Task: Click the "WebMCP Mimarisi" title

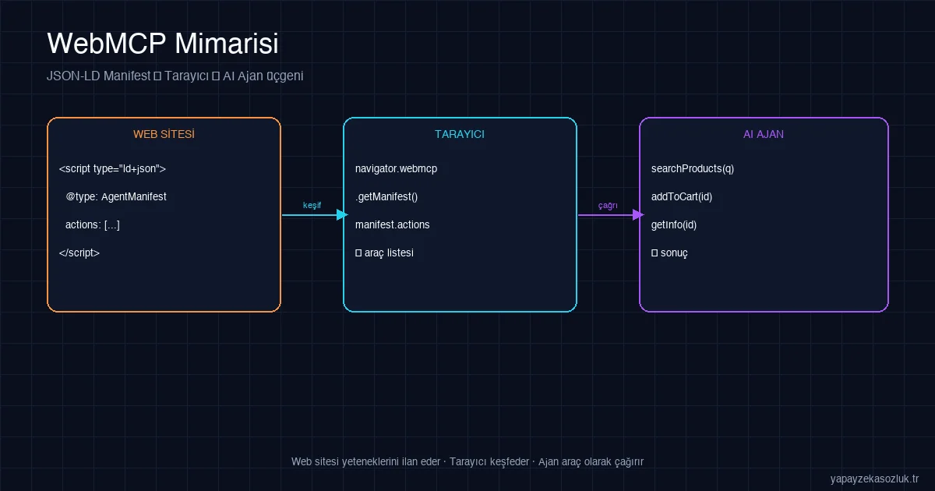Action: pyautogui.click(x=163, y=44)
